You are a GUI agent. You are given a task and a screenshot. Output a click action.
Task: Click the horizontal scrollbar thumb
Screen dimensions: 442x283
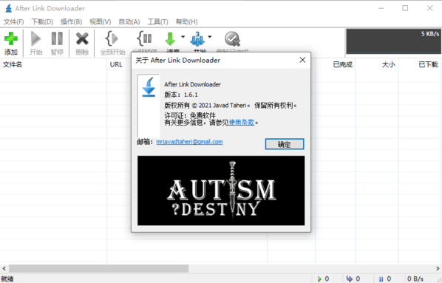click(x=98, y=268)
